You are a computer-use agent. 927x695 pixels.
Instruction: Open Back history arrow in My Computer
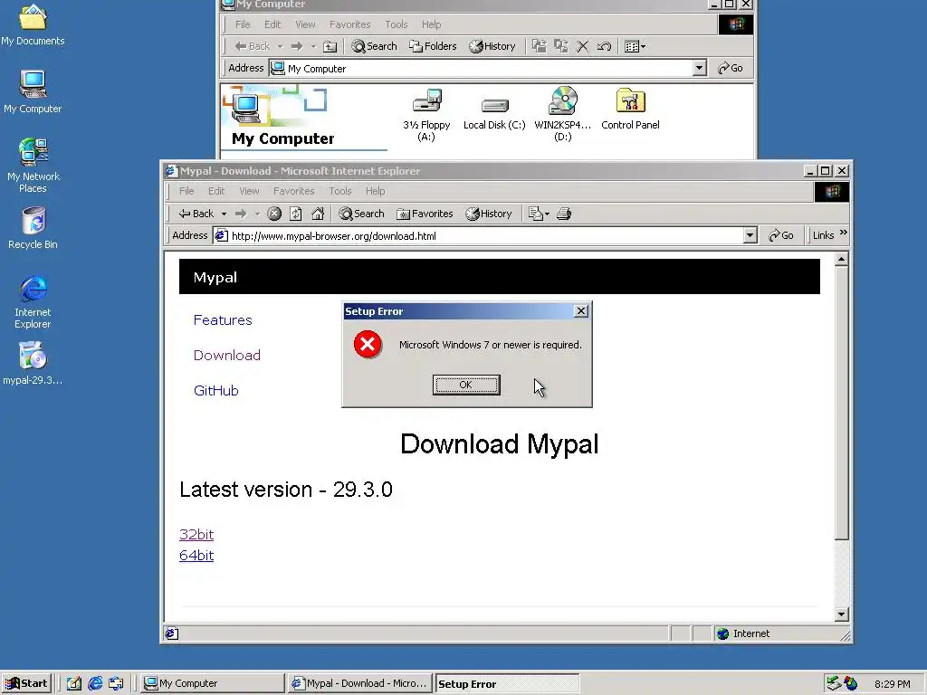point(281,46)
